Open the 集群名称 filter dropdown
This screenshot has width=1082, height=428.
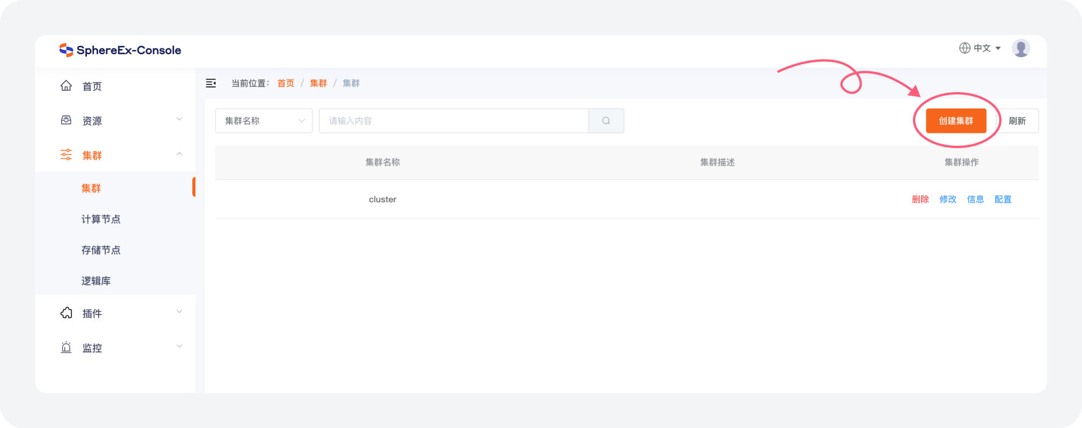click(x=264, y=121)
